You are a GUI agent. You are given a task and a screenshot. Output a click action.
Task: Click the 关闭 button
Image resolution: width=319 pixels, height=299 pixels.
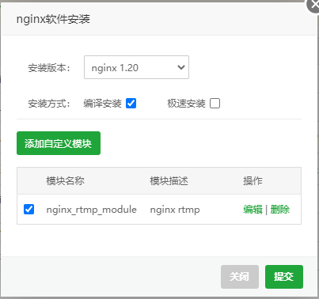(240, 277)
